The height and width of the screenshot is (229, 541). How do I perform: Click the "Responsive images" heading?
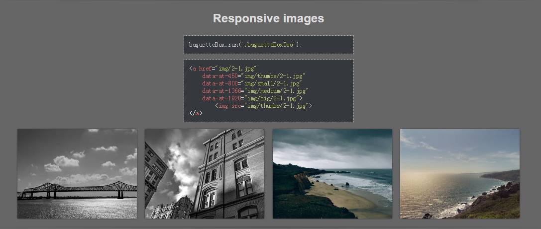(x=268, y=18)
